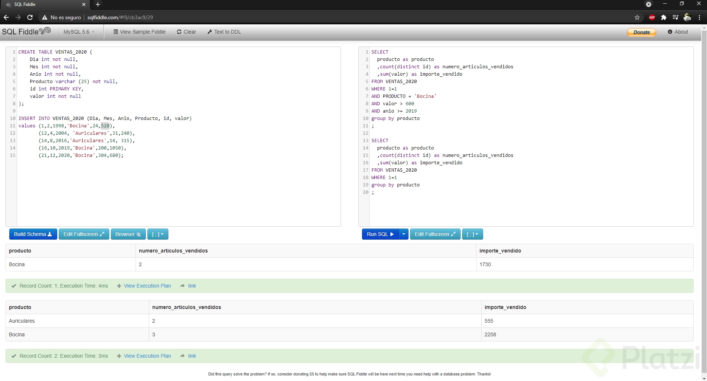Screen dimensions: 707x381
Task: Click the Donate button
Action: click(642, 32)
